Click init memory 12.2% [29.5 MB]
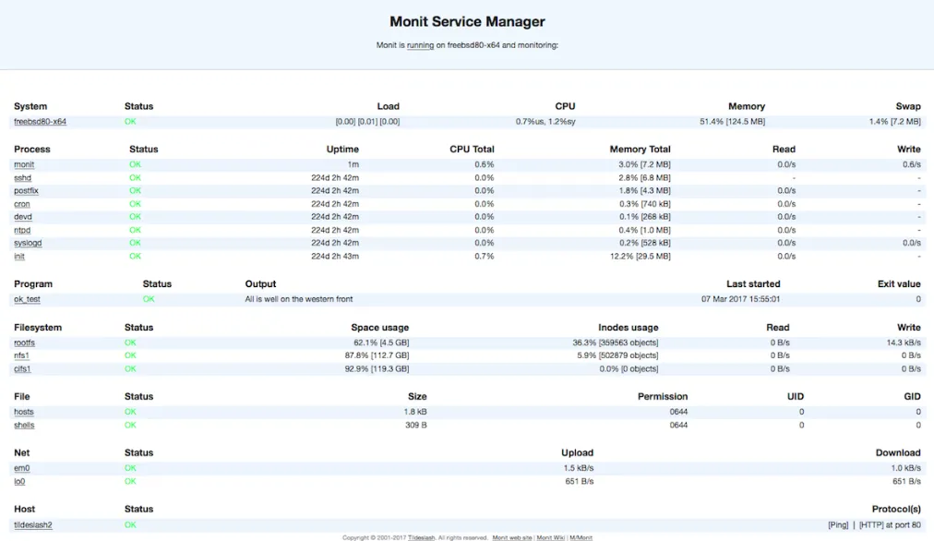934x541 pixels. tap(640, 257)
